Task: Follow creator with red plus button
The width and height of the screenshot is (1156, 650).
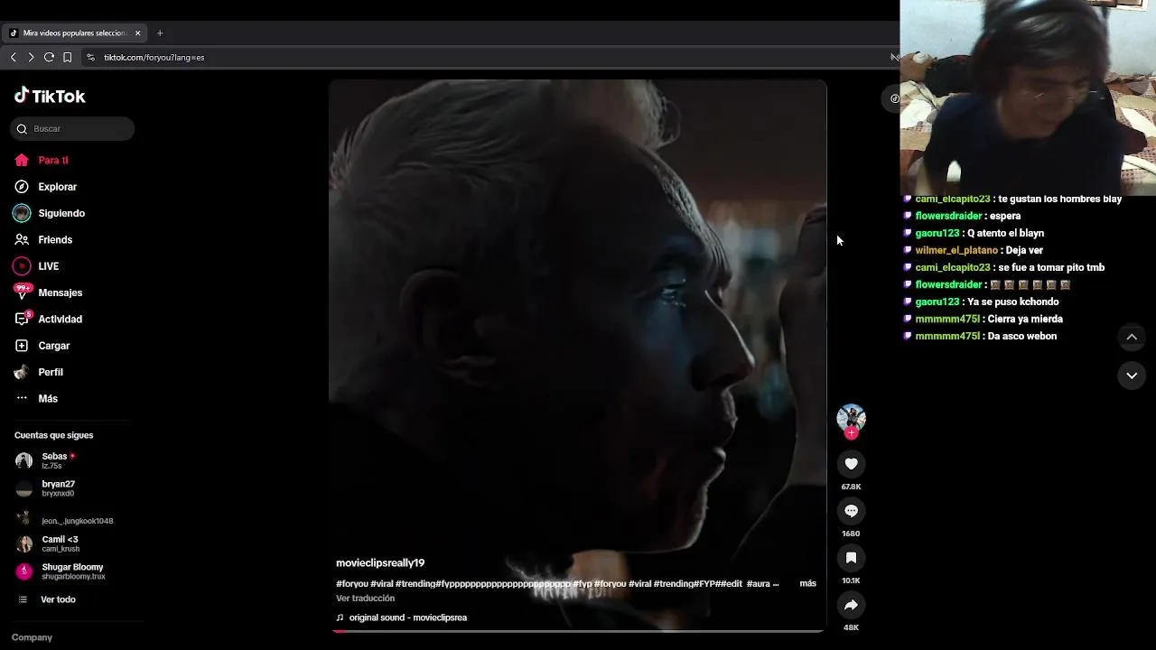Action: click(x=851, y=433)
